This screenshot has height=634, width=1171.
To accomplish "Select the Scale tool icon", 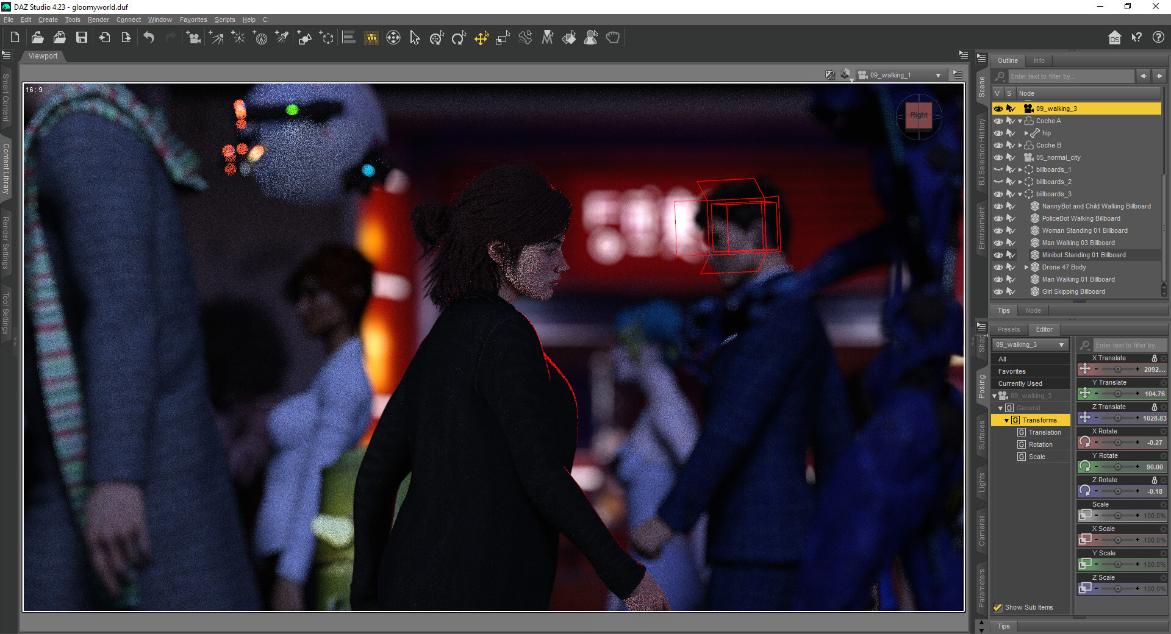I will [503, 38].
